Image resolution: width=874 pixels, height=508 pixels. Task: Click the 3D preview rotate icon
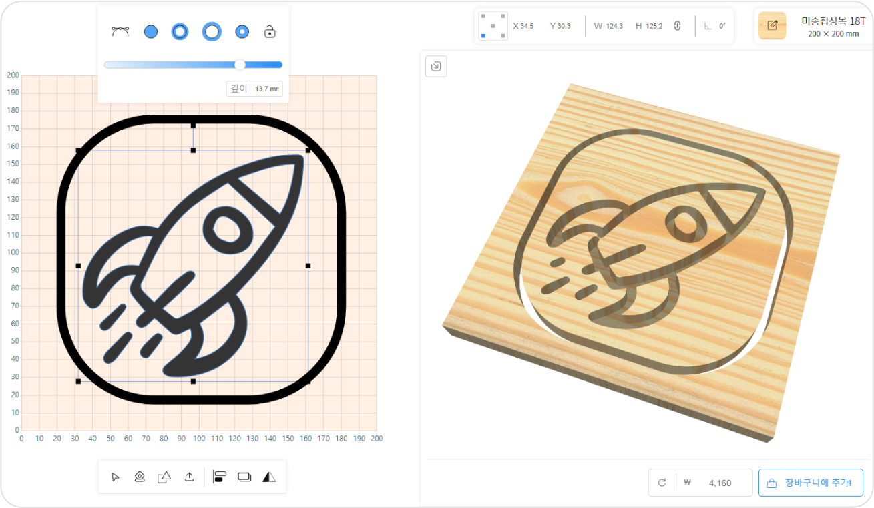(x=436, y=66)
